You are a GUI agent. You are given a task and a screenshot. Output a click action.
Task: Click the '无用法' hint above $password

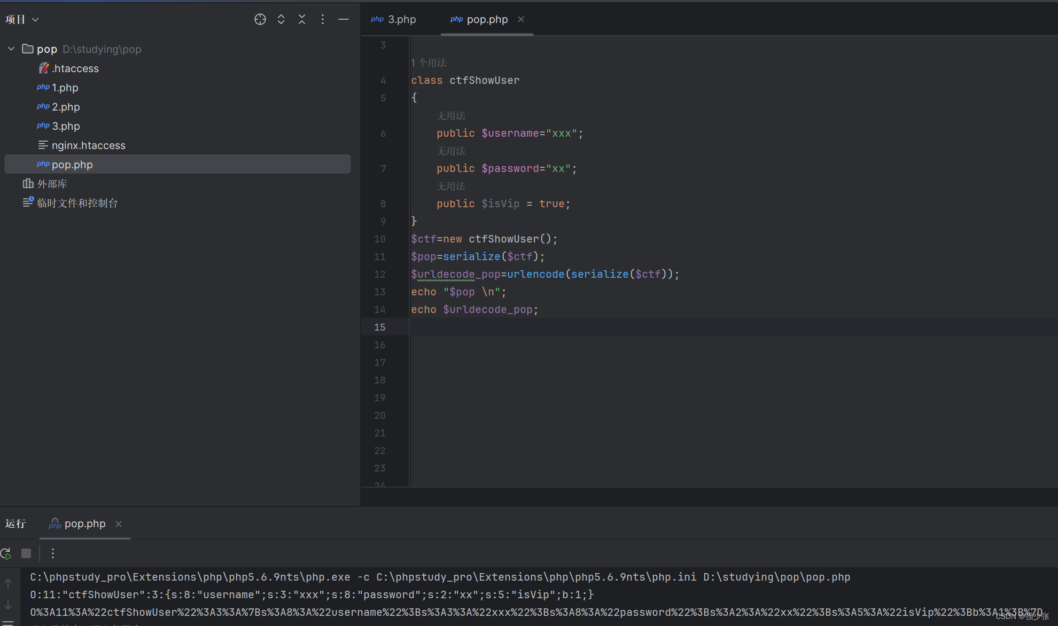coord(451,151)
